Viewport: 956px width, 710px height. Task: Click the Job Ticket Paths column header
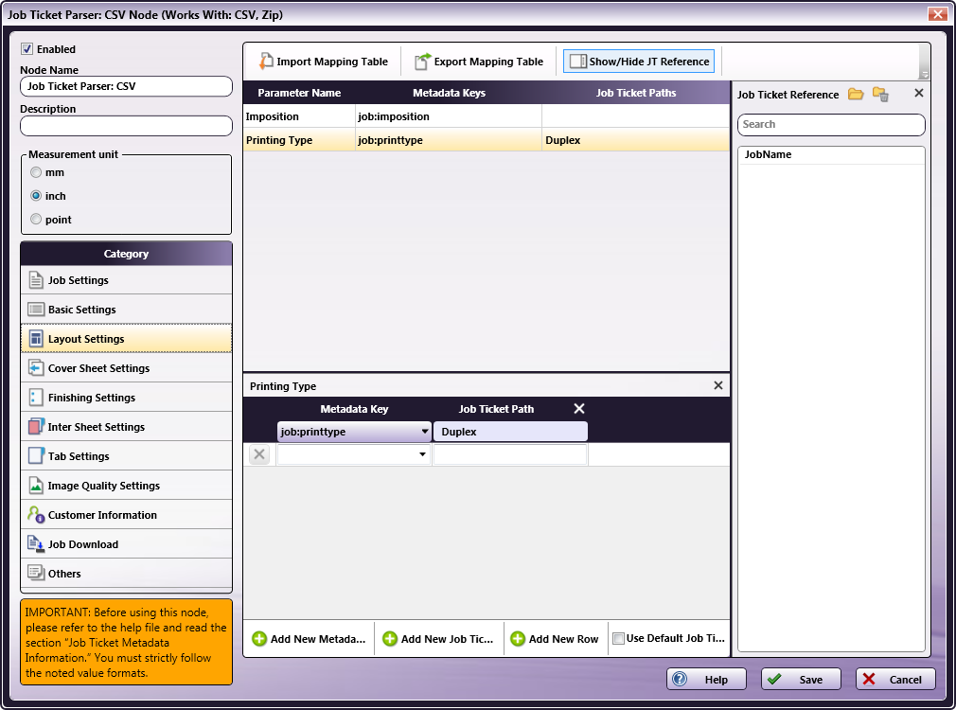tap(635, 93)
